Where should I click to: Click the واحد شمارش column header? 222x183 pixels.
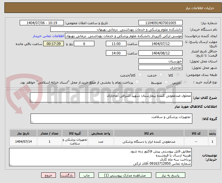pyautogui.click(x=101, y=133)
